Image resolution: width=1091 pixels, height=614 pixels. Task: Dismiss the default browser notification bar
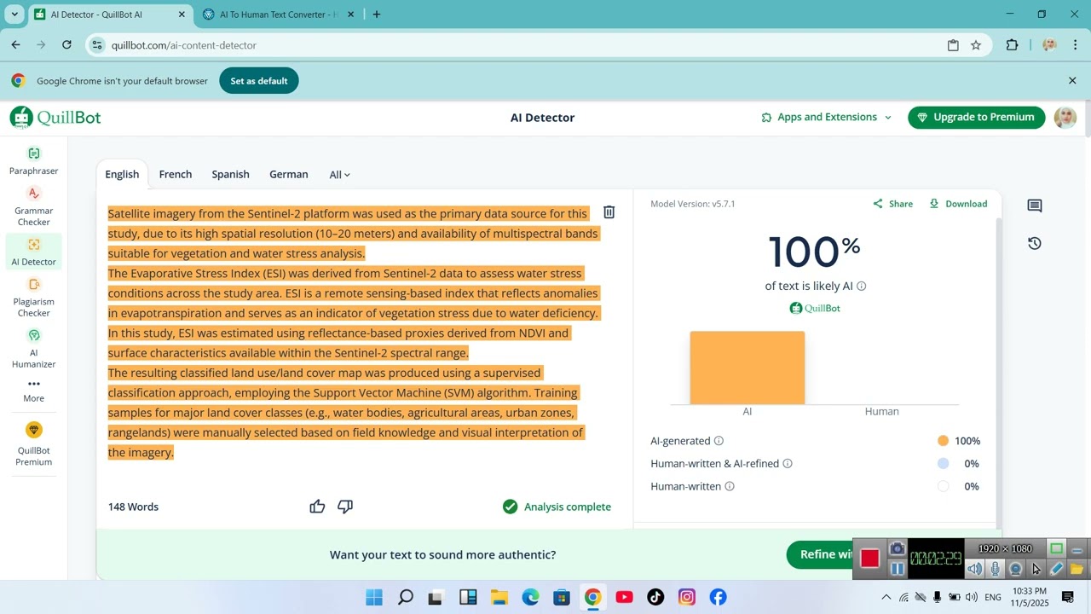pyautogui.click(x=1072, y=81)
